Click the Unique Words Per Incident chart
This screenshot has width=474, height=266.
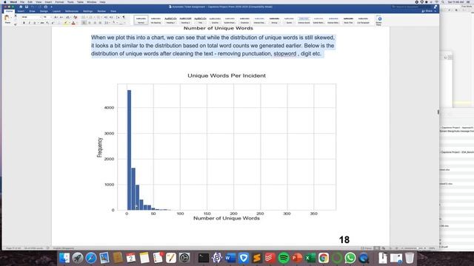click(217, 146)
